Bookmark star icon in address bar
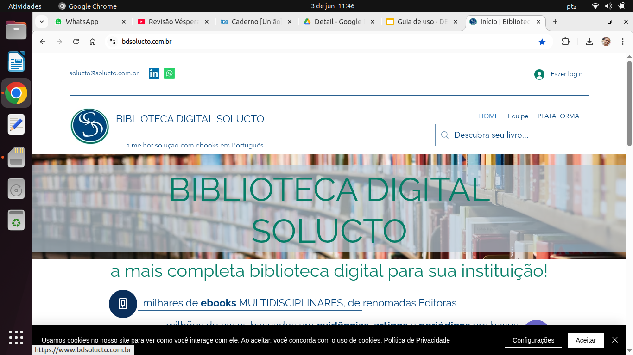Image resolution: width=633 pixels, height=355 pixels. [x=542, y=42]
